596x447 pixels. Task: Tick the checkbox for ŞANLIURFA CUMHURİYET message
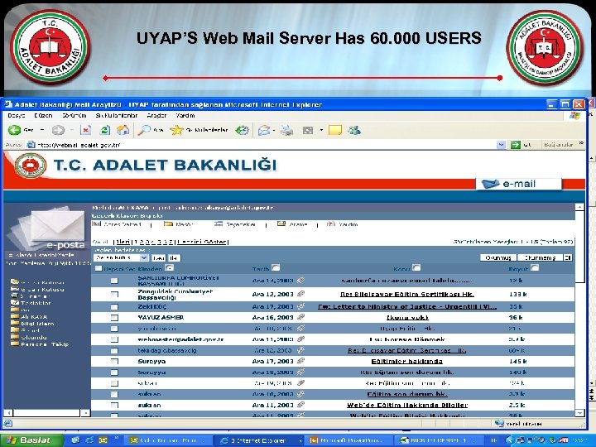coord(114,281)
